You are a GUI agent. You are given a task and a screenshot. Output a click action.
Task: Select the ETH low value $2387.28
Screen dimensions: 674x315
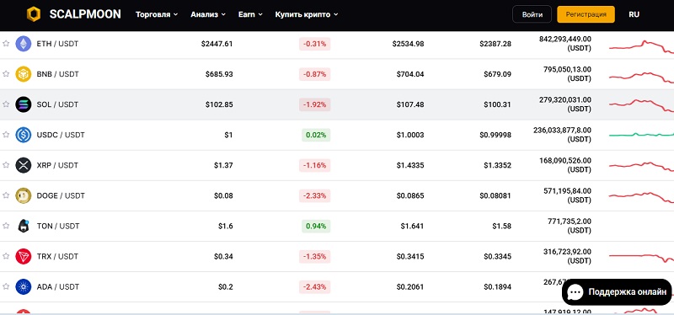point(495,44)
